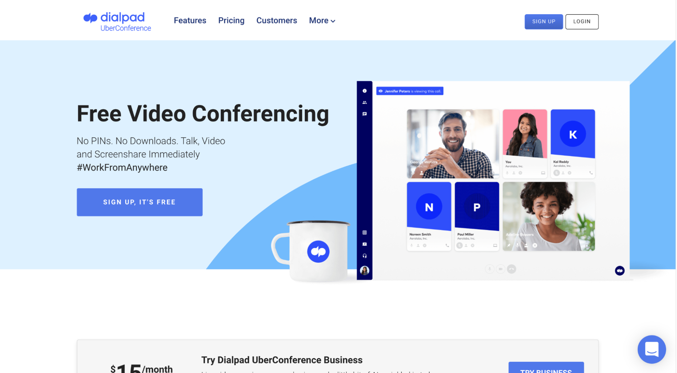Click the grid view icon in call sidebar
Viewport: 677px width, 373px height.
coord(364,233)
